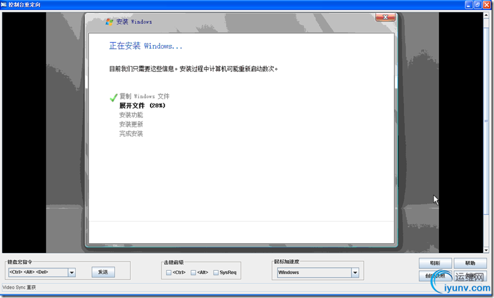Enable the <Ctrl> key prefix checkbox
The width and height of the screenshot is (494, 298).
click(x=168, y=273)
